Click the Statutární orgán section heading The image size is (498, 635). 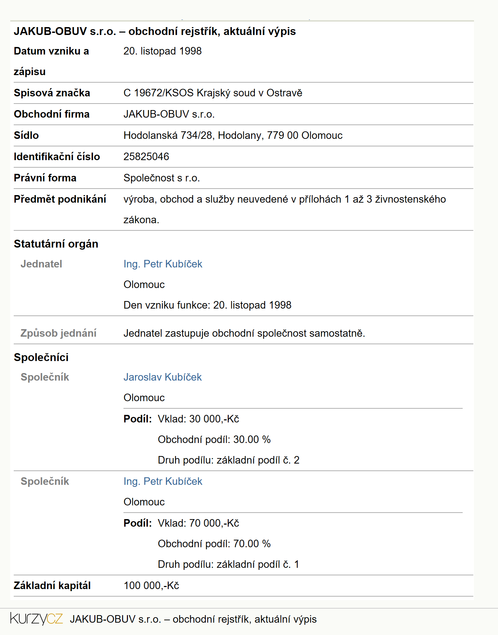point(56,244)
